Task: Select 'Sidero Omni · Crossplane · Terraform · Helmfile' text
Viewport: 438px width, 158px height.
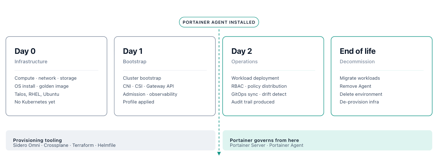Action: pyautogui.click(x=64, y=145)
